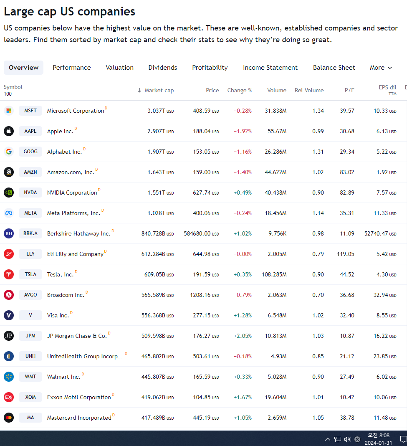Open the Income Statement tab
The image size is (407, 446).
270,68
